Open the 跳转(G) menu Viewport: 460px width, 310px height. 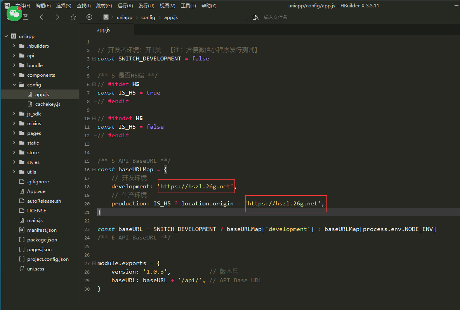pos(104,5)
